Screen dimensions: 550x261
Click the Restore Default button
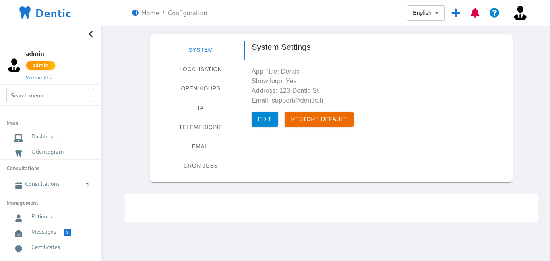(319, 119)
